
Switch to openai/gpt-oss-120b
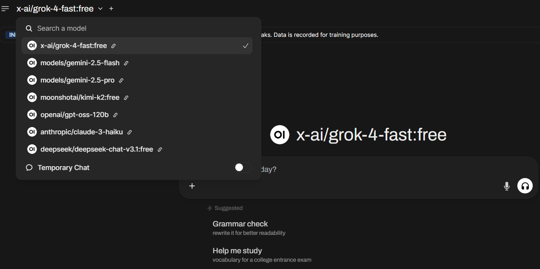coord(137,115)
